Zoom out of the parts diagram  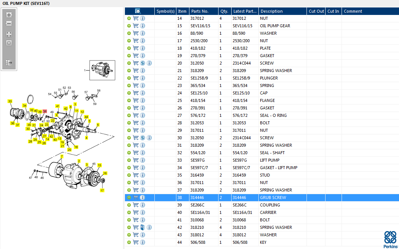9,24
